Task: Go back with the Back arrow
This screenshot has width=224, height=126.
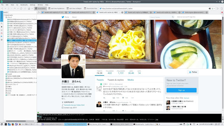Action: click(2, 8)
